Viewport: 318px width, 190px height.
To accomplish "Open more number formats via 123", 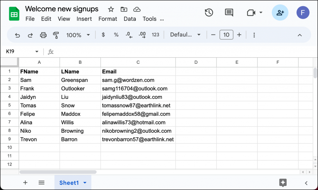I will [156, 35].
